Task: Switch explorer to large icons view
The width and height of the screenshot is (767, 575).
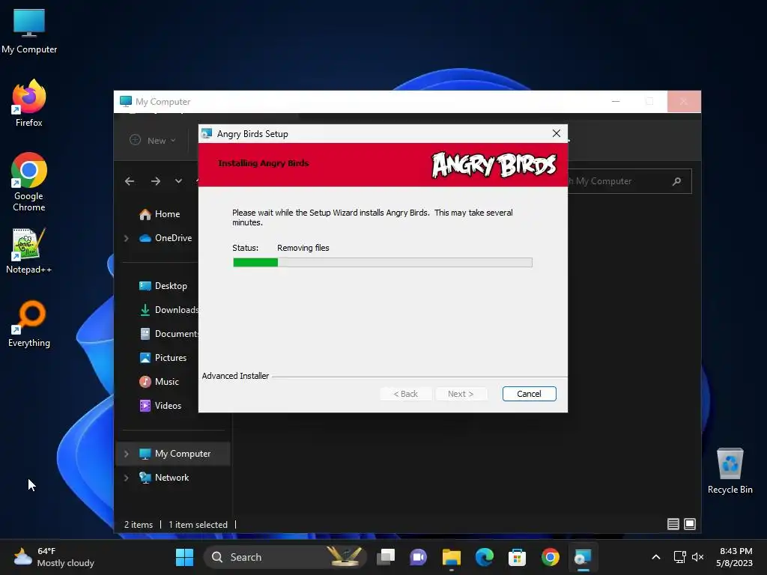Action: [x=690, y=524]
